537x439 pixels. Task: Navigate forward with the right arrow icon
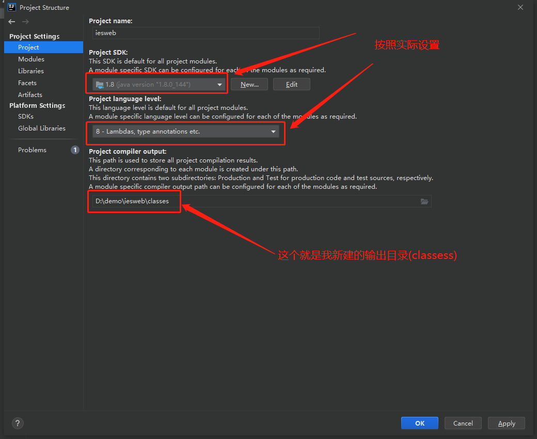point(25,22)
